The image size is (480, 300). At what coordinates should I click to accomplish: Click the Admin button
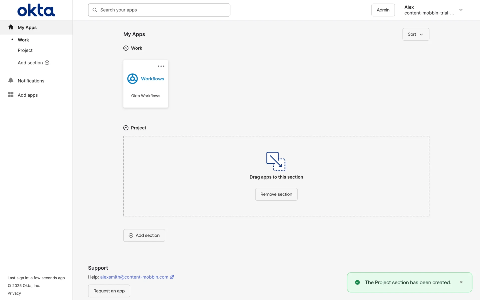click(383, 10)
